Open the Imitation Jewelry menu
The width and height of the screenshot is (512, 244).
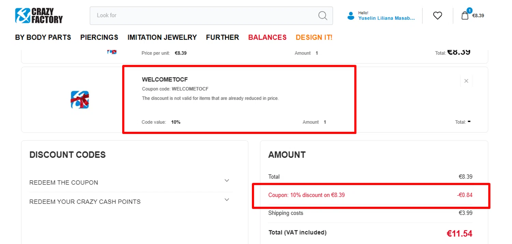(162, 37)
